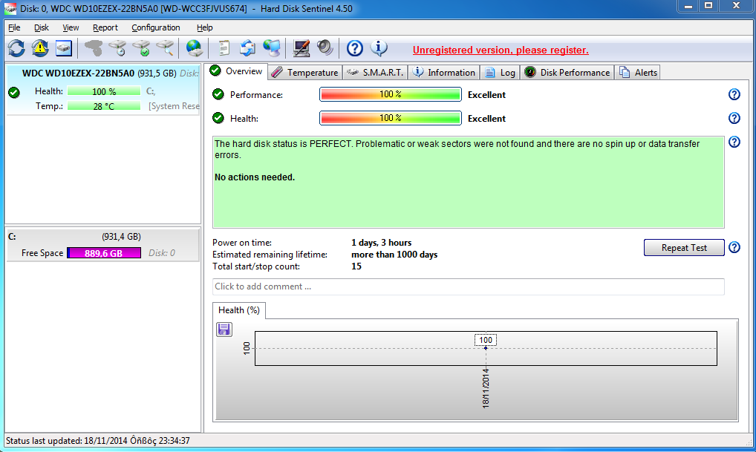Click the green check icon beside Performance
Image resolution: width=756 pixels, height=452 pixels.
[x=218, y=94]
